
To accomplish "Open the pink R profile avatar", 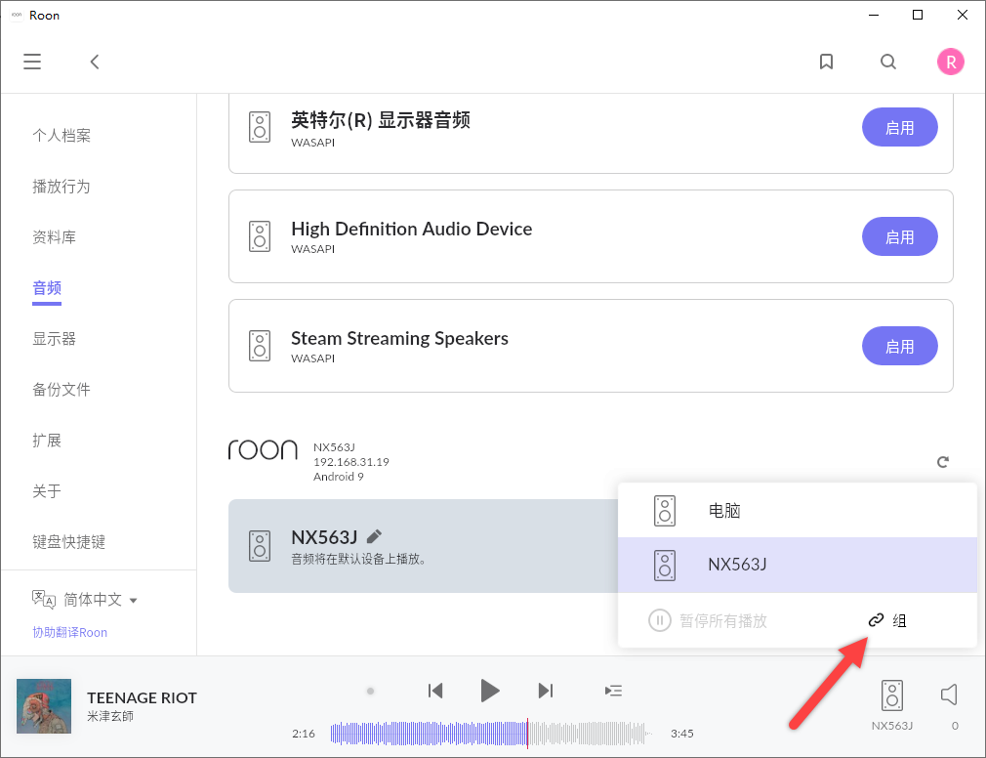I will (x=950, y=62).
